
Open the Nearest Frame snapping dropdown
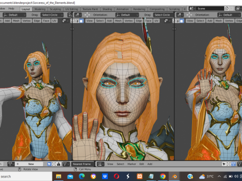coord(83,164)
